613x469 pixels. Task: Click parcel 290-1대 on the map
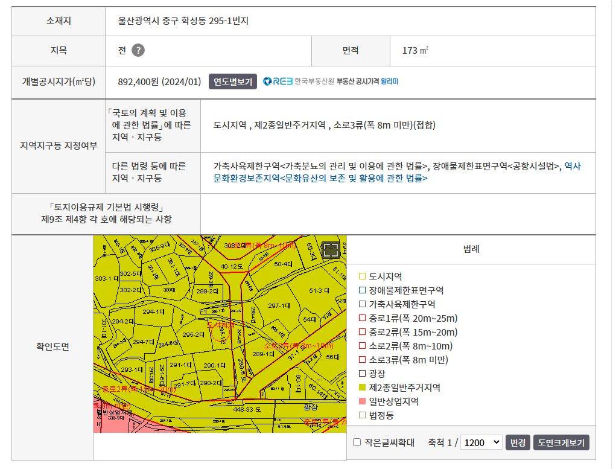click(214, 365)
